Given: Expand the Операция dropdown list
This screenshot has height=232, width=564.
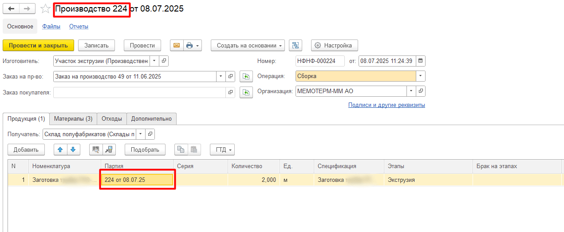Looking at the screenshot, I should tap(421, 76).
